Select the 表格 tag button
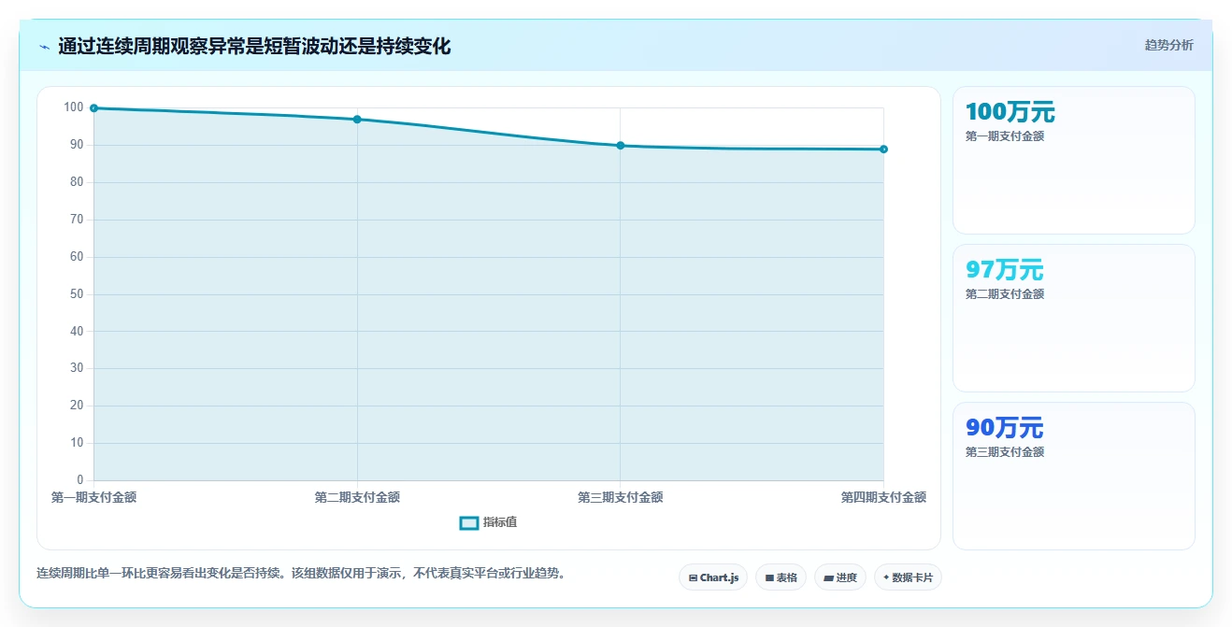 point(781,577)
